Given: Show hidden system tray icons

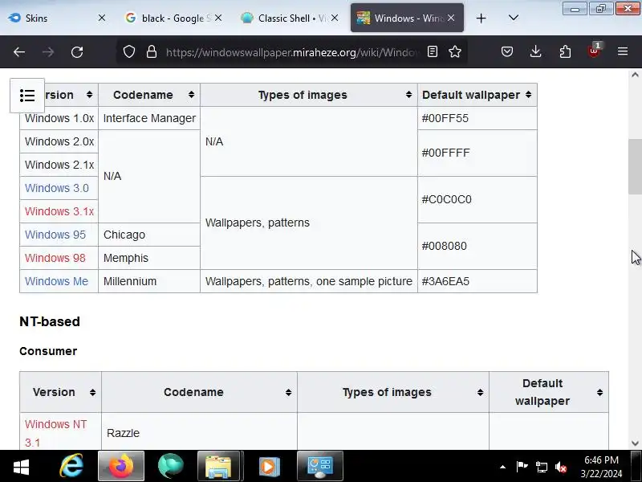Looking at the screenshot, I should coord(502,467).
